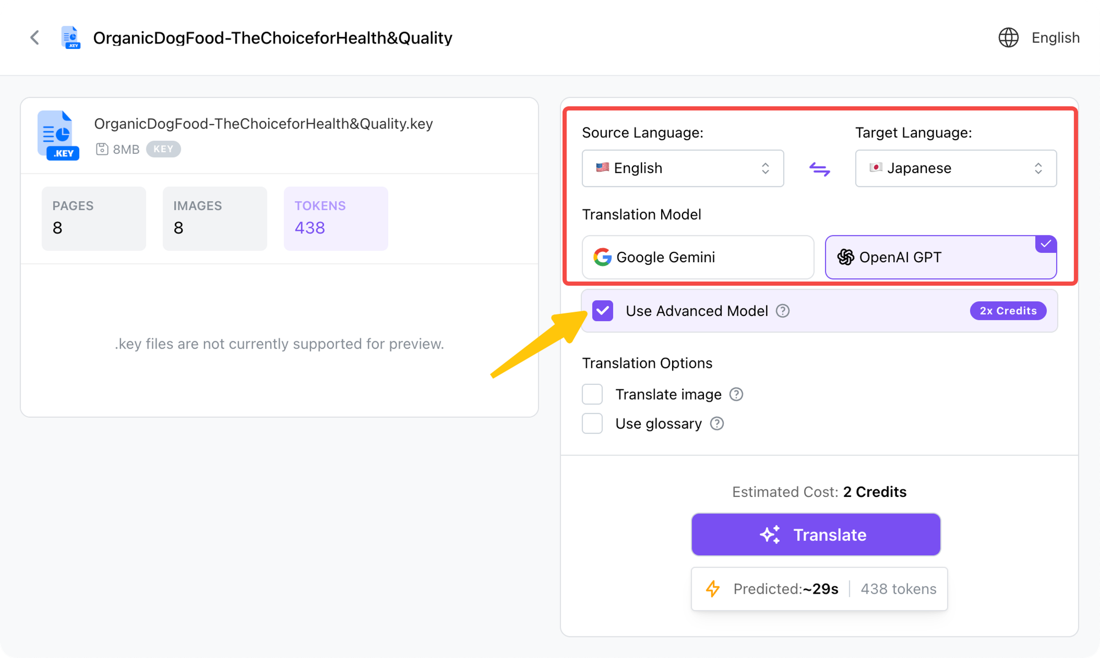The height and width of the screenshot is (658, 1100).
Task: Click the help icon next to Use glossary
Action: [717, 423]
